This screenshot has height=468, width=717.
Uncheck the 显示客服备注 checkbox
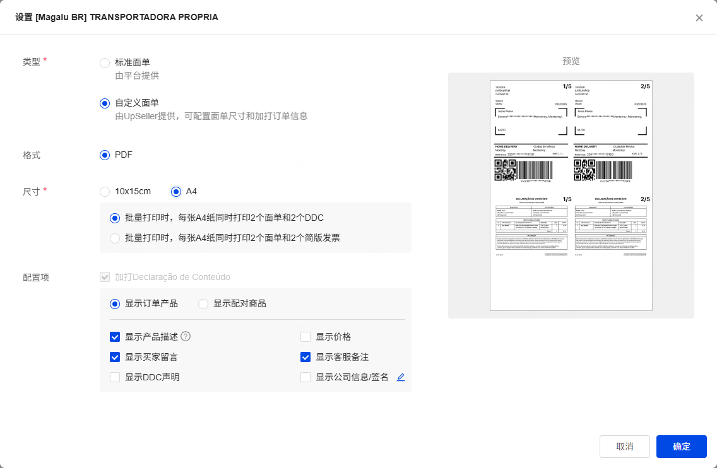[305, 357]
